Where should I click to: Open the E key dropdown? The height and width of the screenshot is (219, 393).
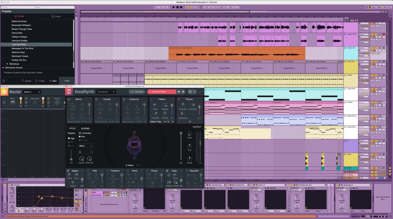coord(86,152)
